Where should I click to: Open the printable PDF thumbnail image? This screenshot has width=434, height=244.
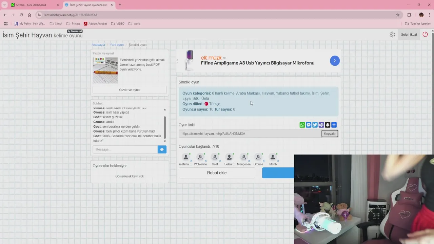(x=105, y=70)
